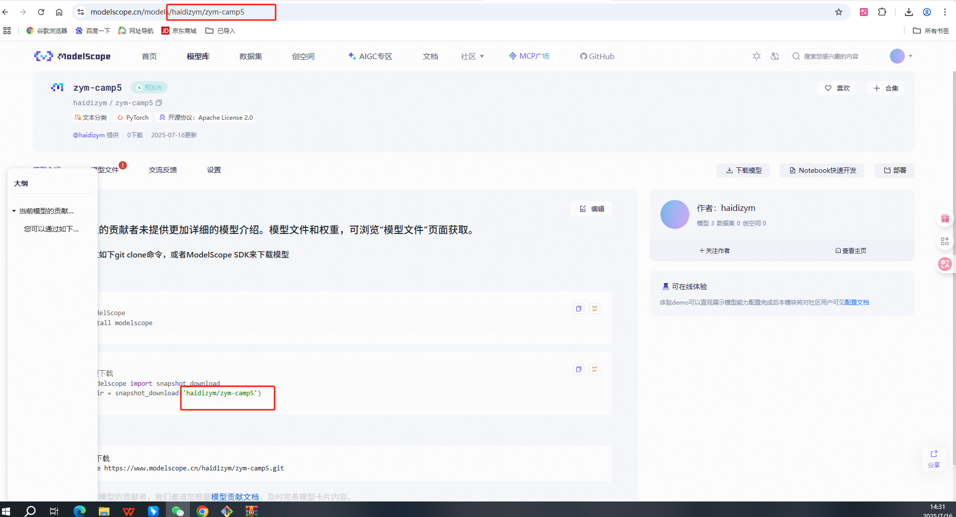Collapse the 当前模型的贡献... outline item
The width and height of the screenshot is (956, 517).
point(14,211)
